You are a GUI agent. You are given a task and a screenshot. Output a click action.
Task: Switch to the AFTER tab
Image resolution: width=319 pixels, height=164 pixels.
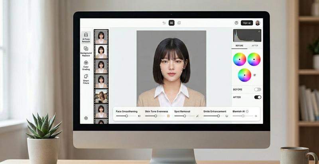[x=255, y=46]
